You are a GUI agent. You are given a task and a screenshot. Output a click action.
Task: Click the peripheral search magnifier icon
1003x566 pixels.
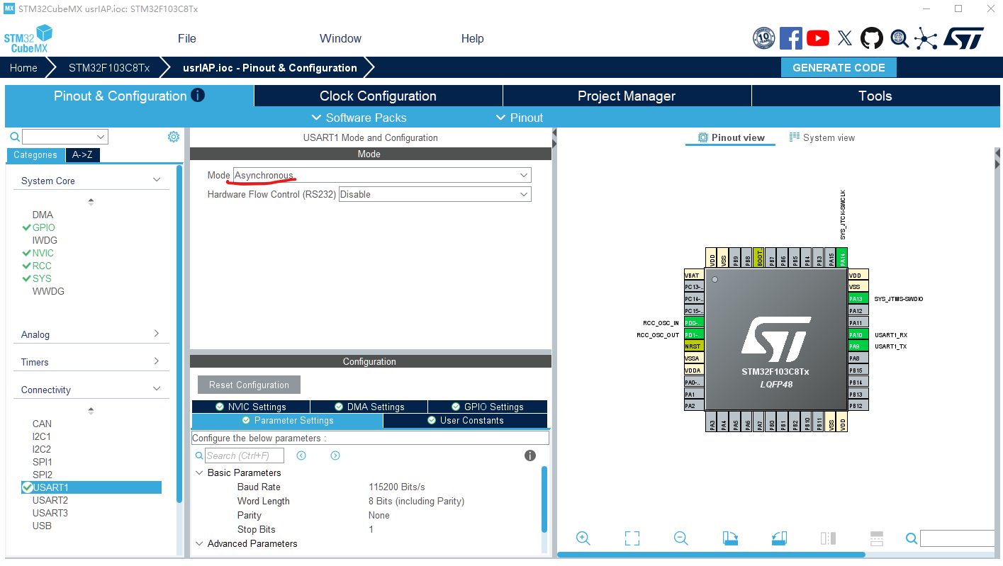(14, 137)
